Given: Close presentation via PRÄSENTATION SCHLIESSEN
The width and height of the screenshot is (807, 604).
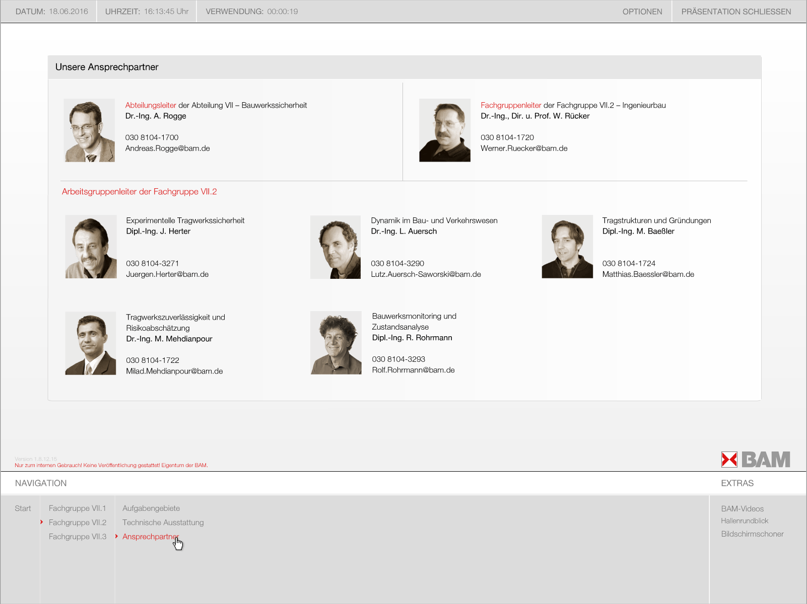Looking at the screenshot, I should coord(735,12).
